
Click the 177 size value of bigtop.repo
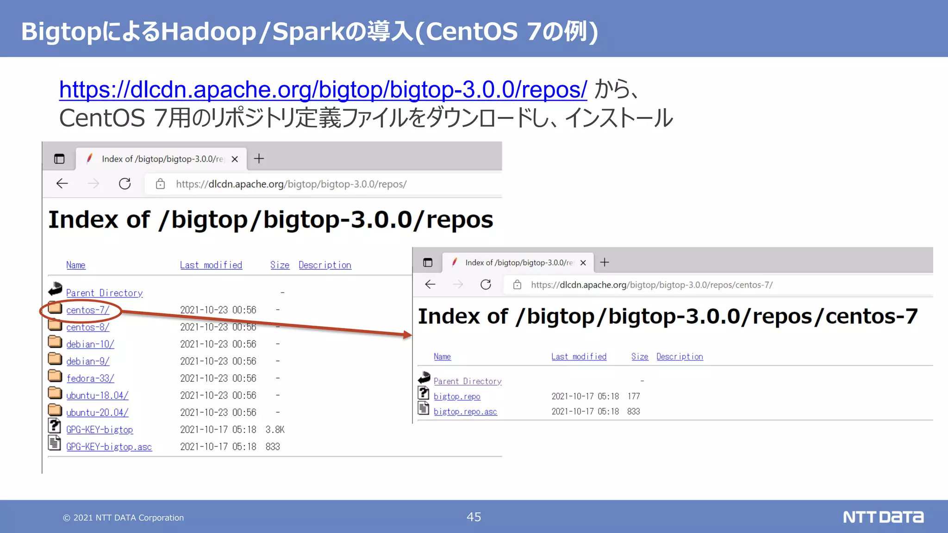point(634,397)
